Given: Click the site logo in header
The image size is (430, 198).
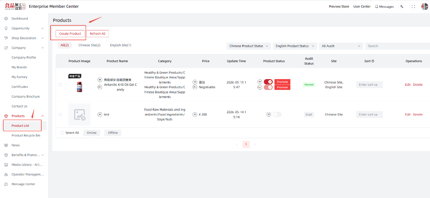Looking at the screenshot, I should (15, 6).
